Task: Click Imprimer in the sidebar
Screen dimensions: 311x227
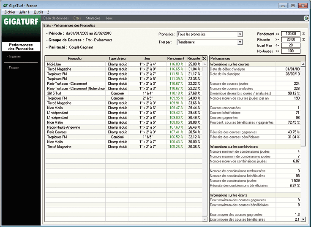Action: (14, 57)
